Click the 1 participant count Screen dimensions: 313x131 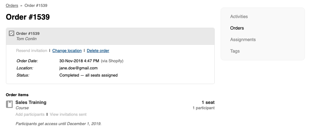[x=203, y=108]
